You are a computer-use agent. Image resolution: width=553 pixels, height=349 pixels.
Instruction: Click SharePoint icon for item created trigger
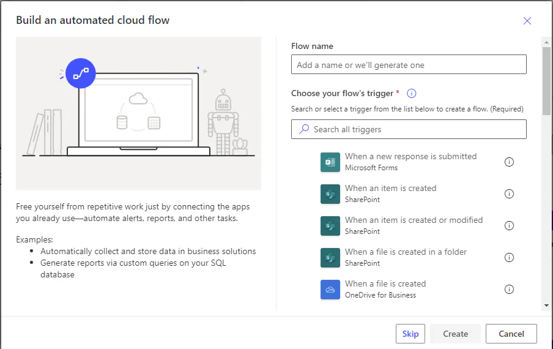pyautogui.click(x=330, y=194)
